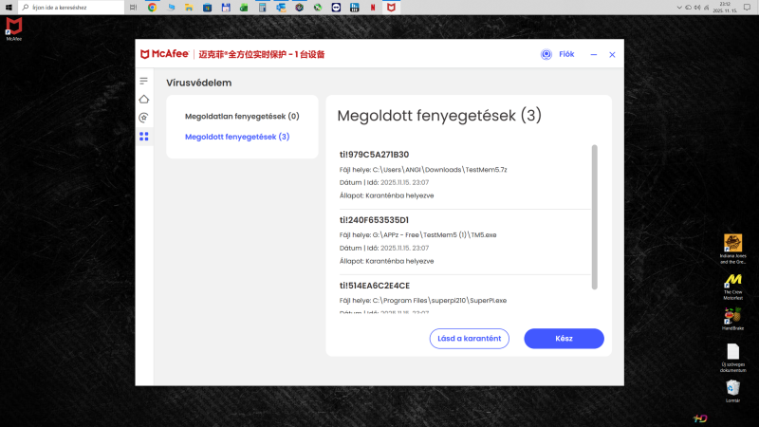The image size is (759, 427).
Task: Minimize the McAfee window
Action: (x=594, y=55)
